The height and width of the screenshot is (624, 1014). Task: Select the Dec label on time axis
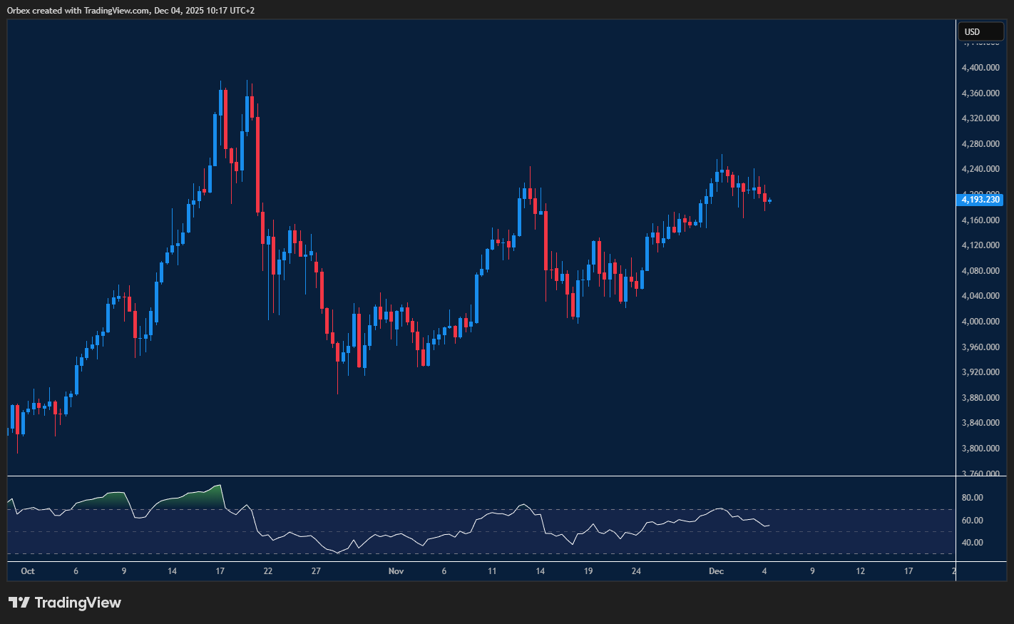coord(716,571)
